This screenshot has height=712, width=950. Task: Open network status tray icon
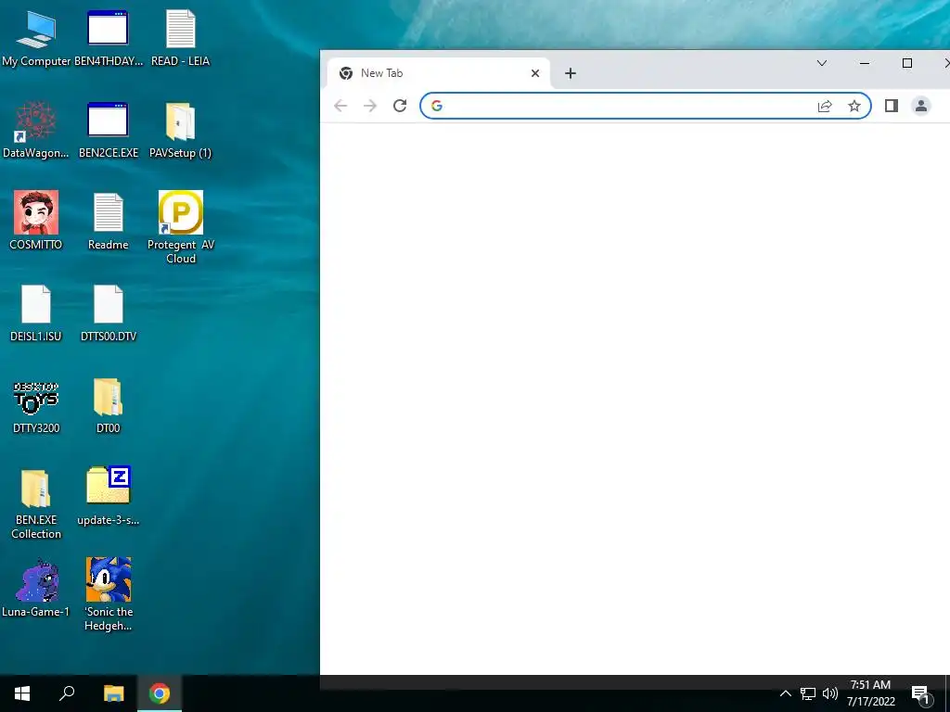(808, 693)
